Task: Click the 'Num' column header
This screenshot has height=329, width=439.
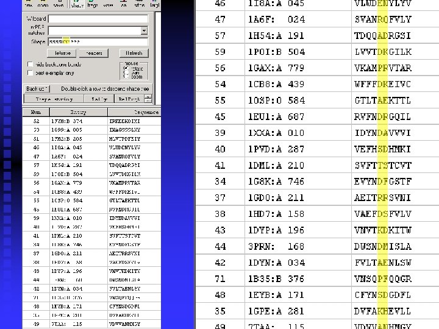Action: [36, 112]
